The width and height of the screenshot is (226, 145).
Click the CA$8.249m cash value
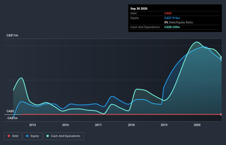click(172, 27)
